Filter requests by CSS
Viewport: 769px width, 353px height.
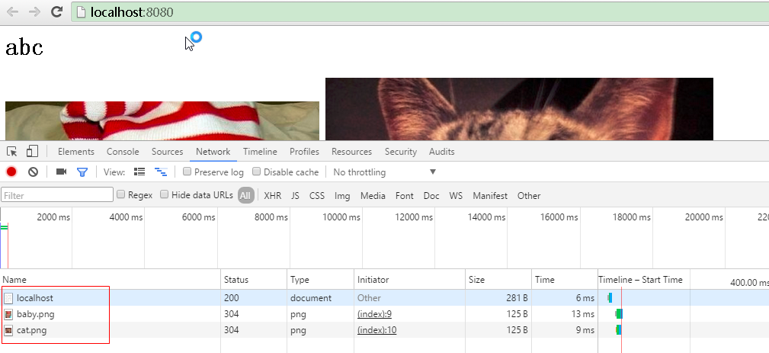tap(317, 196)
